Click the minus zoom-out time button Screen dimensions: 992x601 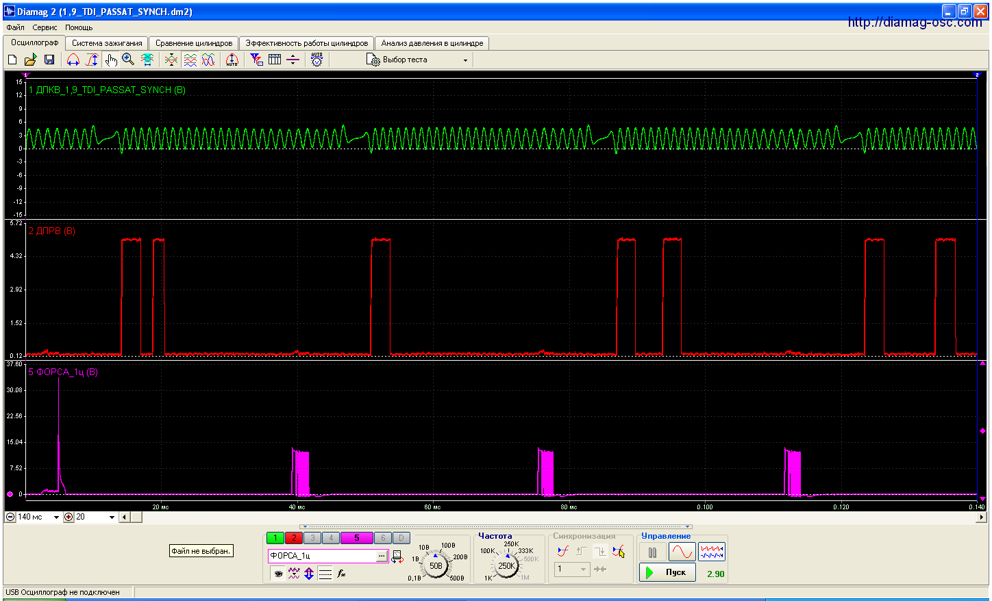point(10,517)
